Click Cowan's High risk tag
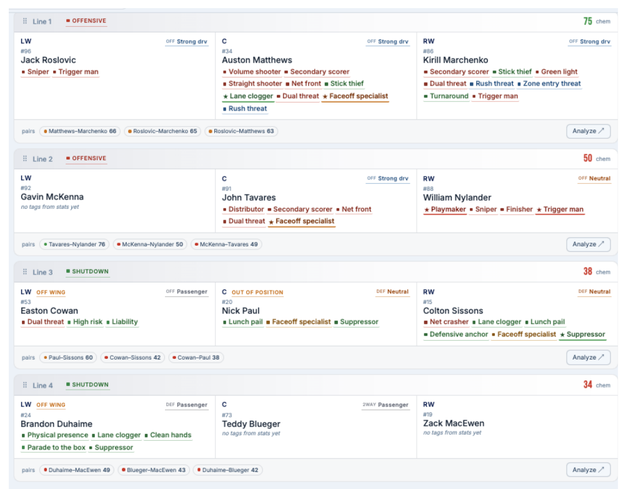The width and height of the screenshot is (626, 489). coord(85,322)
